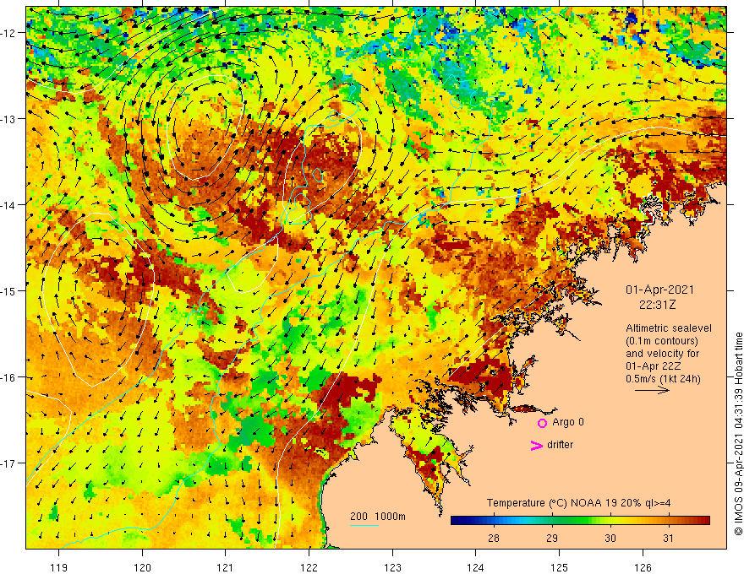
Task: Click the colorbar value 31
Action: [x=668, y=538]
